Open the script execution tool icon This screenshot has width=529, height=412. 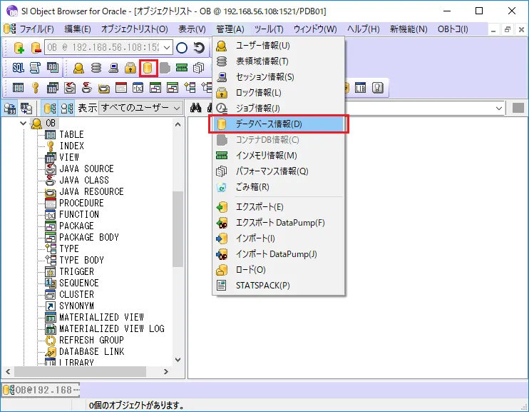tap(35, 68)
